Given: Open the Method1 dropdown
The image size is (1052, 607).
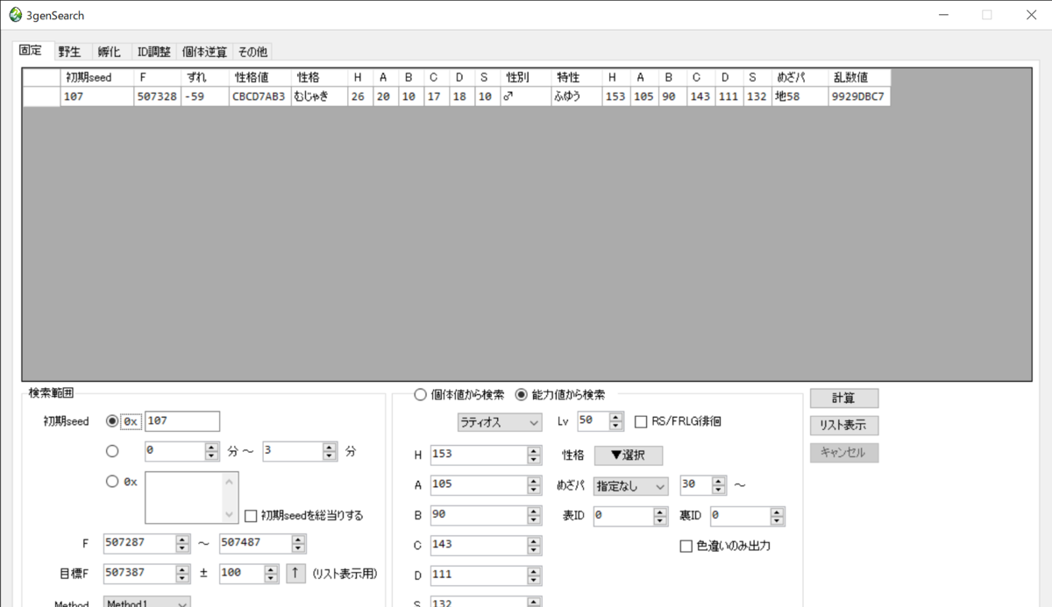Looking at the screenshot, I should click(146, 602).
